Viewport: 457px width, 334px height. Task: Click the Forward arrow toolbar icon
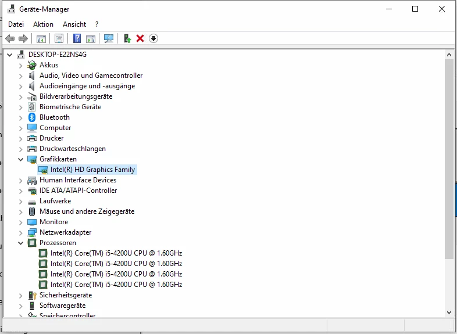[x=23, y=38]
